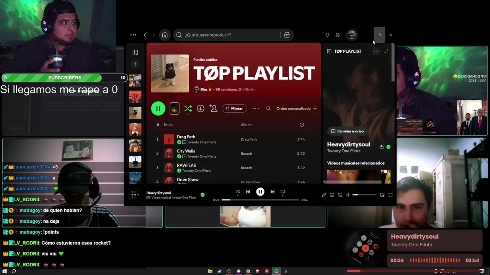The width and height of the screenshot is (490, 275).
Task: Open the mini player icon
Action: point(382,195)
